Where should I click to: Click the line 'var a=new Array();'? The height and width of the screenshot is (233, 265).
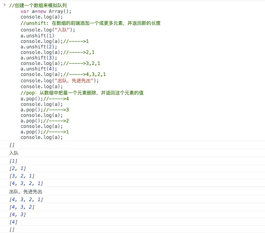coord(46,11)
